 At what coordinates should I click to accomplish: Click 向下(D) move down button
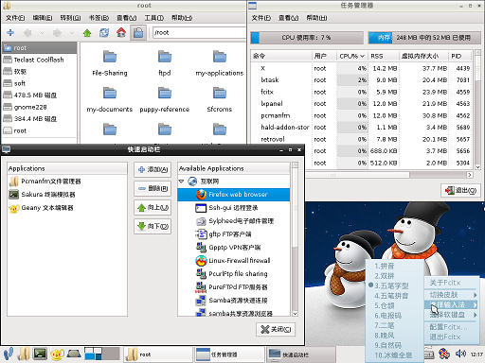(153, 226)
